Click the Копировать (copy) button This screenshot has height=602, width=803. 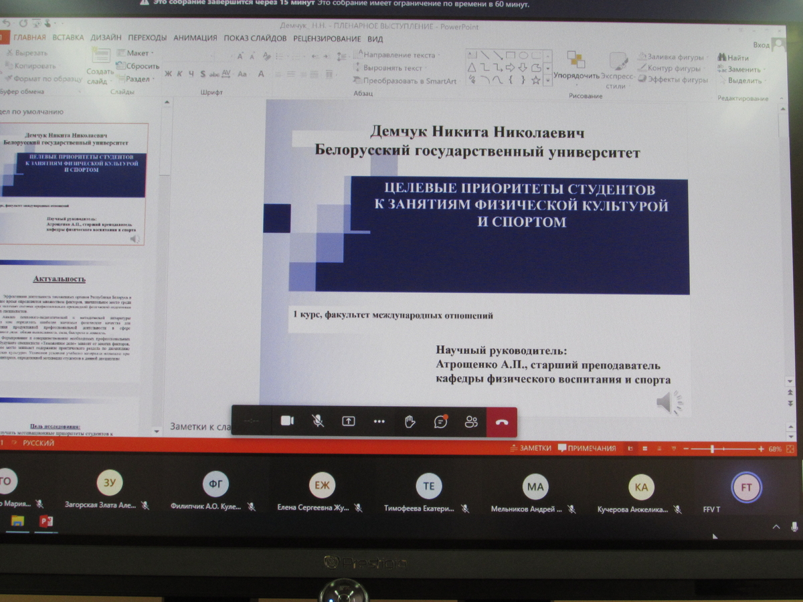tap(30, 66)
